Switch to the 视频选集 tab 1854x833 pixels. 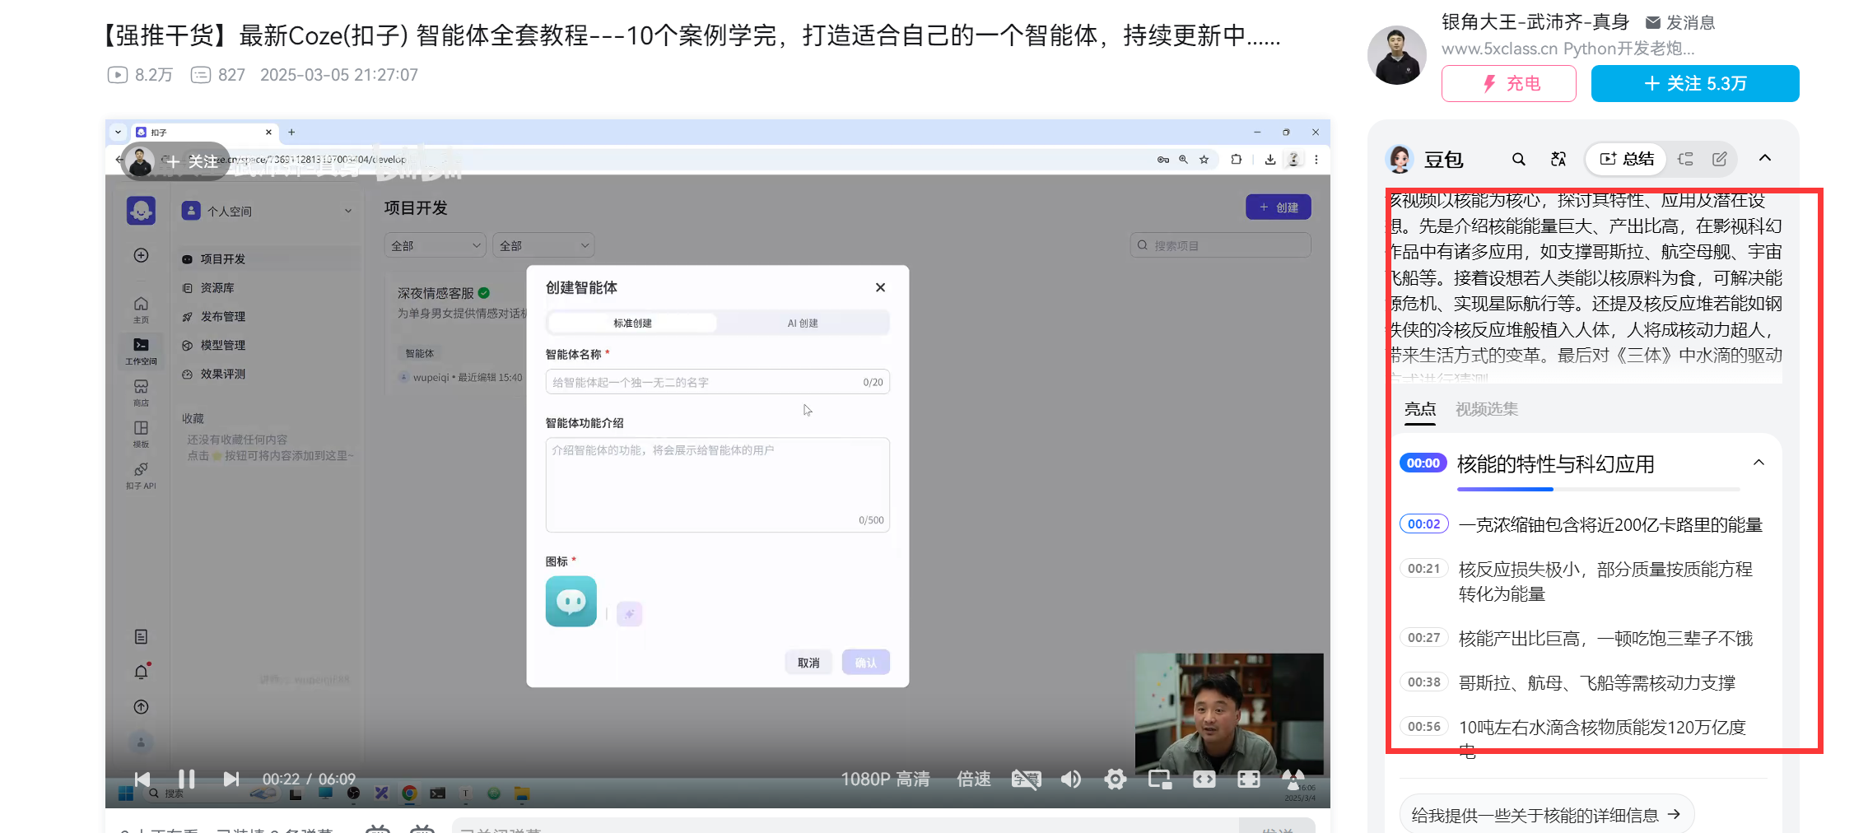[x=1487, y=409]
